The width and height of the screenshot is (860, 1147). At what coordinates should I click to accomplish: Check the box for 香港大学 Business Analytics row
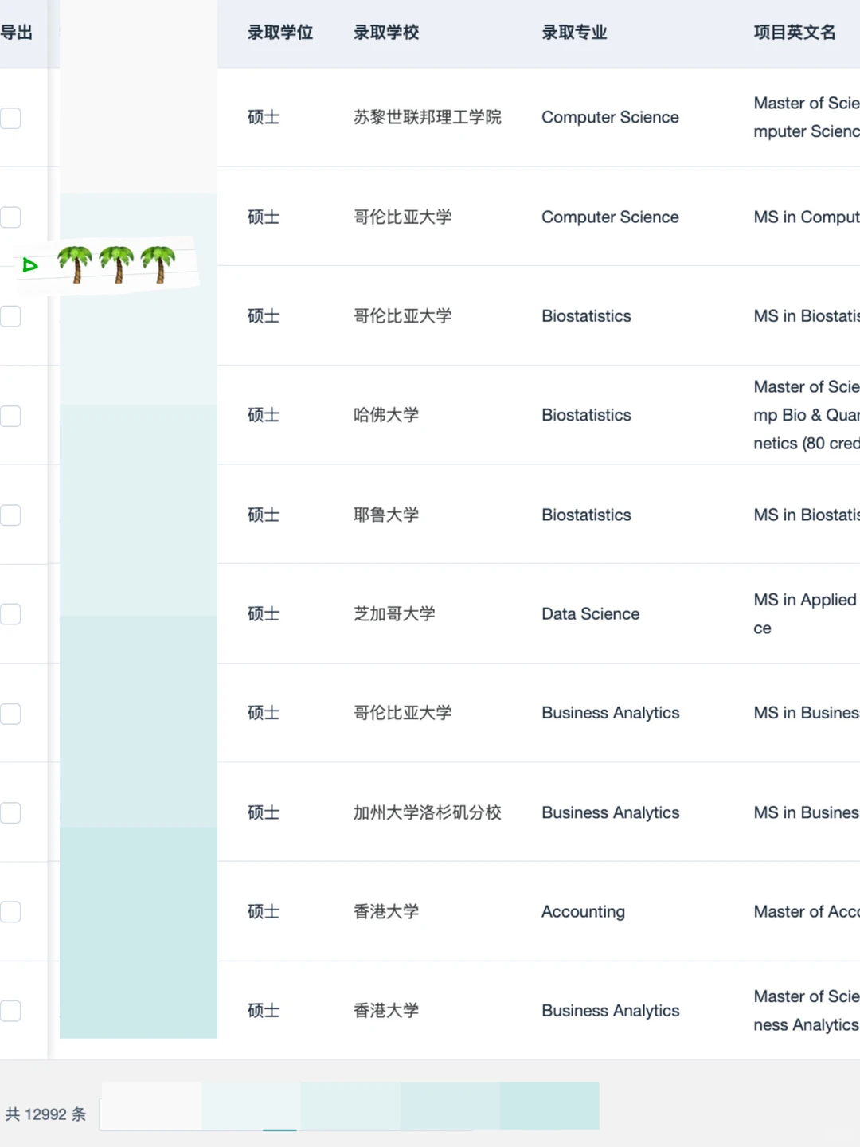[x=10, y=1011]
